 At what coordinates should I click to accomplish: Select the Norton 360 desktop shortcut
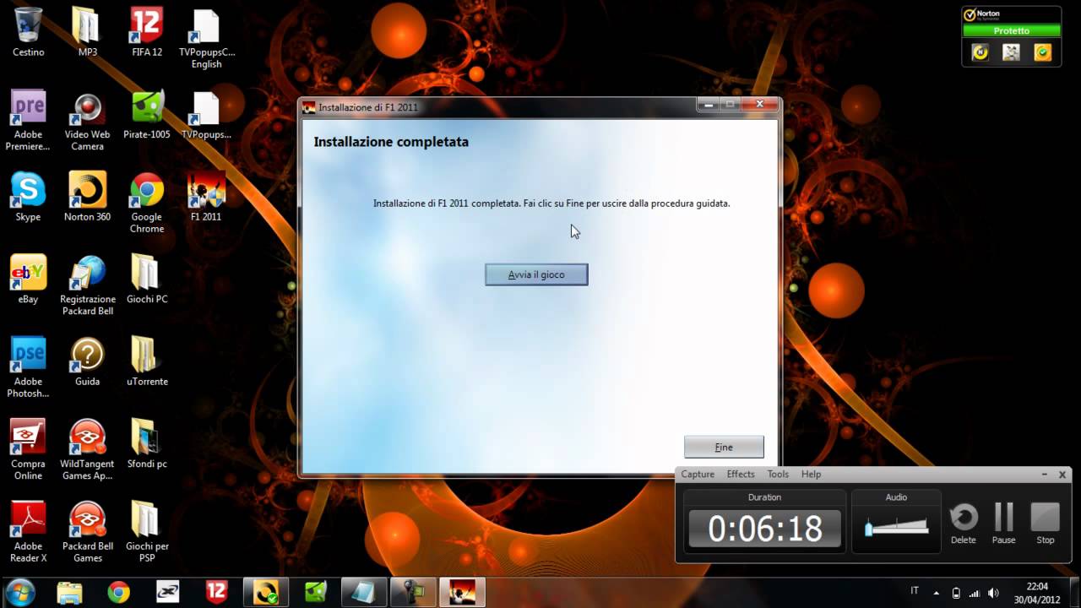click(87, 196)
